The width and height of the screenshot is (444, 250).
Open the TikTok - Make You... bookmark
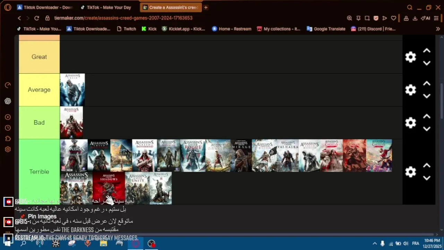(x=39, y=29)
